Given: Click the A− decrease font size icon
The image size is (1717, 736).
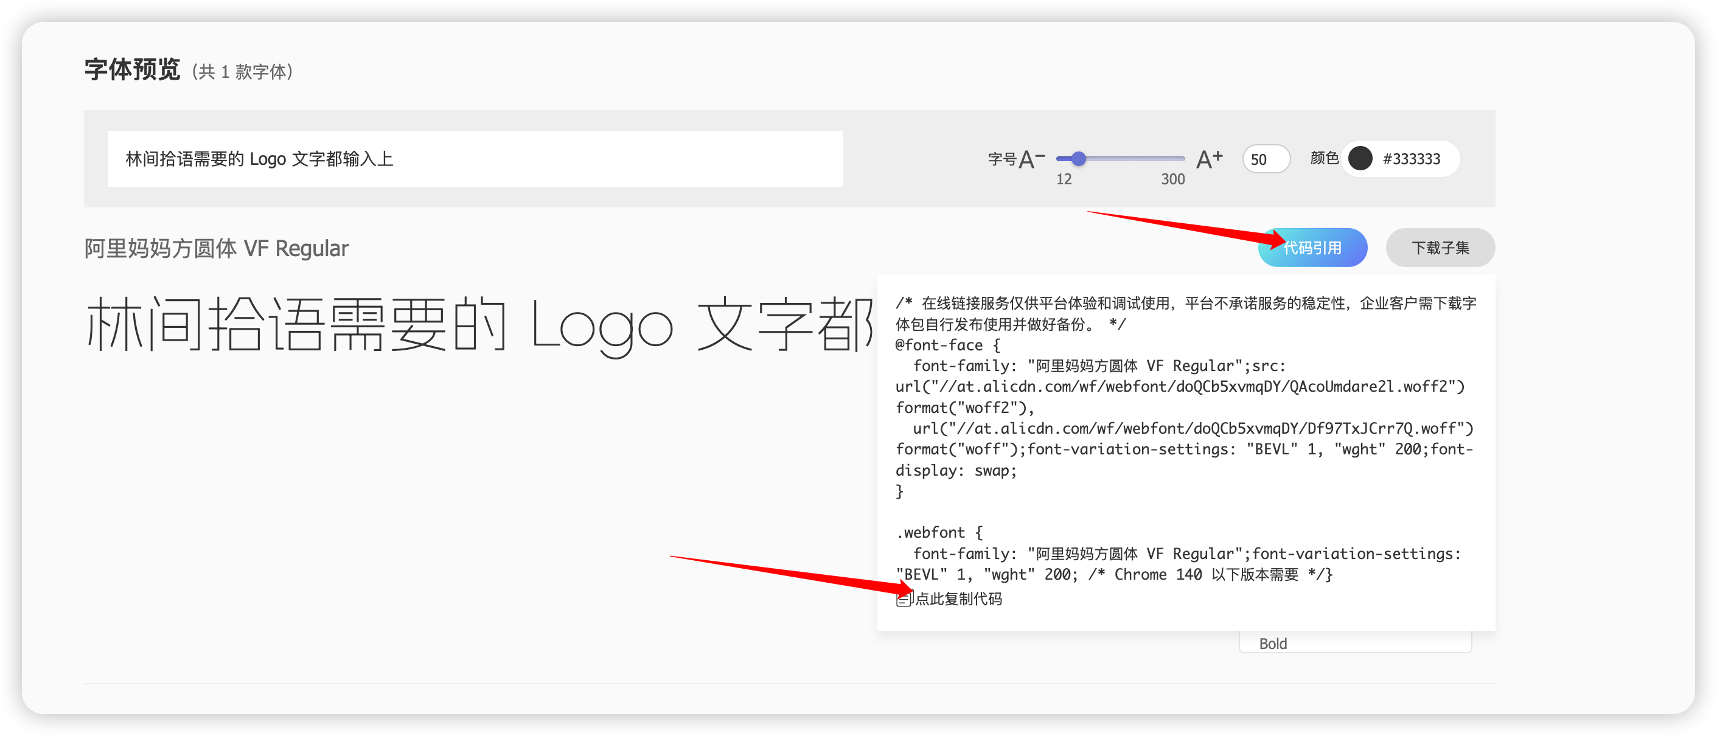Looking at the screenshot, I should pyautogui.click(x=1031, y=159).
